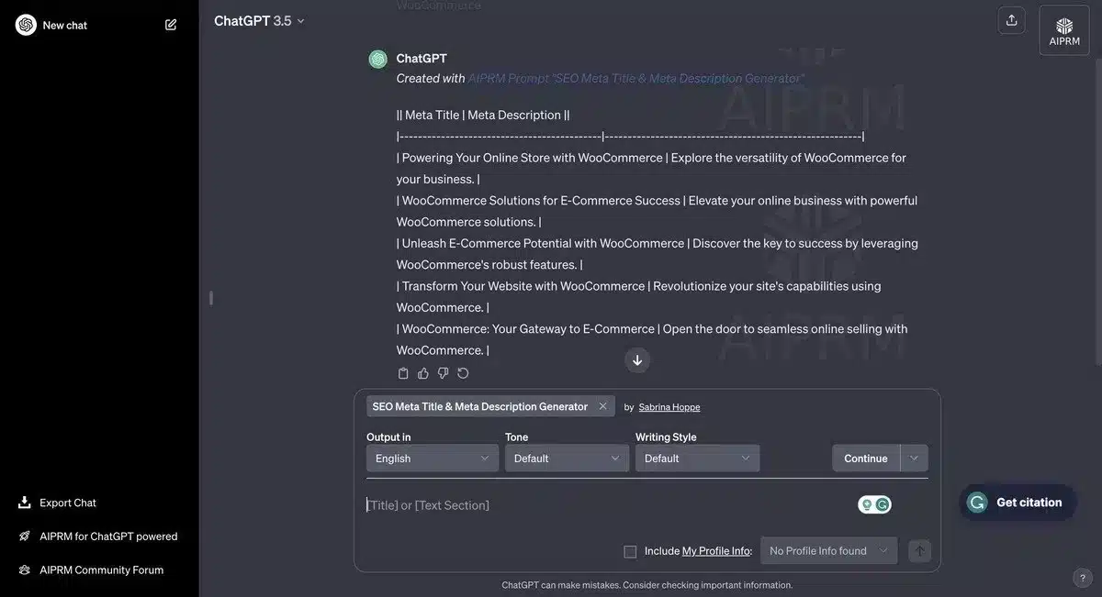Open the AIPRM panel button
This screenshot has height=597, width=1102.
pos(1064,30)
